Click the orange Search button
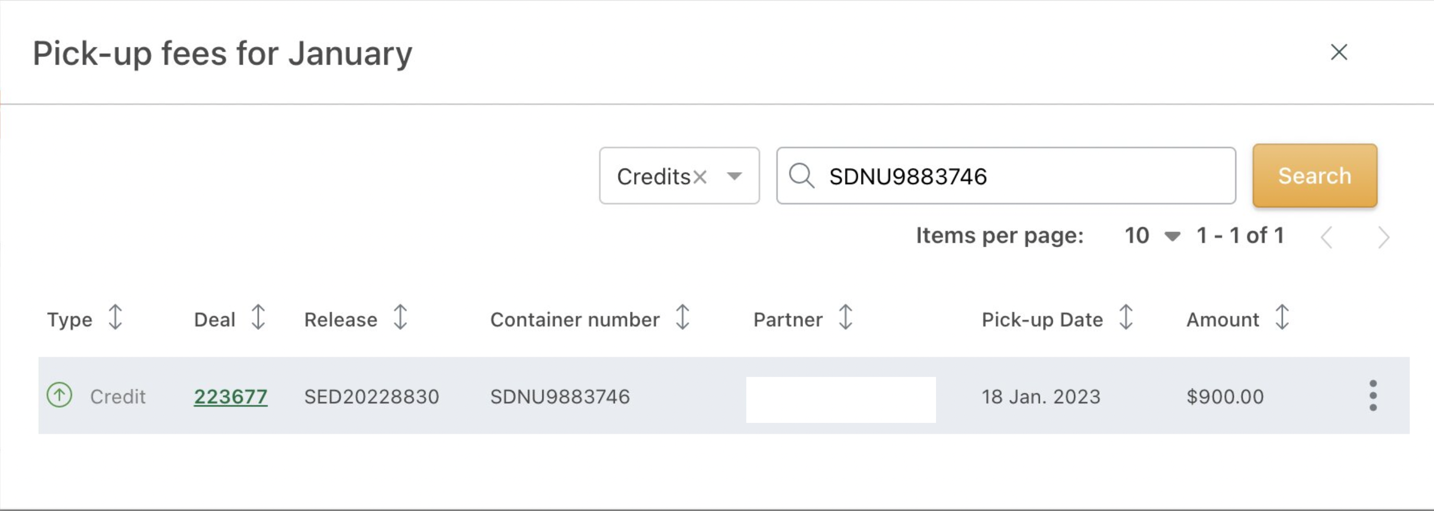Viewport: 1434px width, 511px height. click(x=1315, y=176)
